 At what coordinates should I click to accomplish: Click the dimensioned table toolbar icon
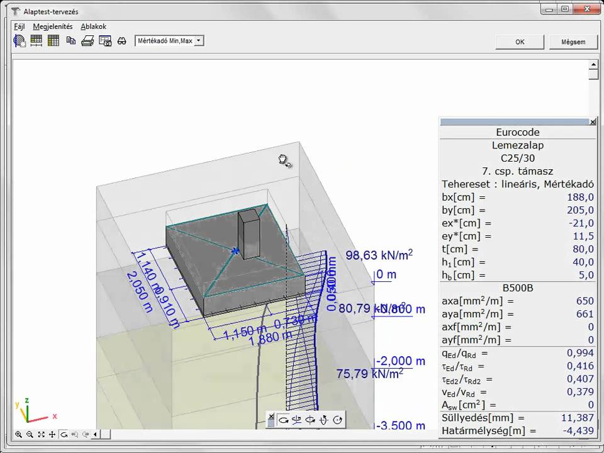[36, 40]
